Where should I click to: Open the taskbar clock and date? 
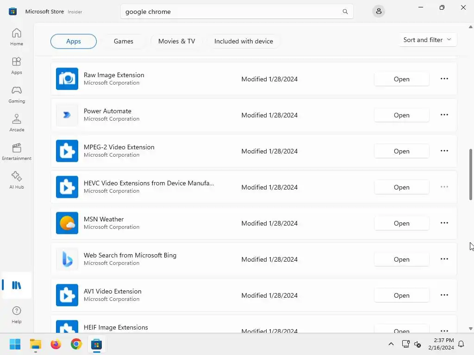pyautogui.click(x=441, y=344)
